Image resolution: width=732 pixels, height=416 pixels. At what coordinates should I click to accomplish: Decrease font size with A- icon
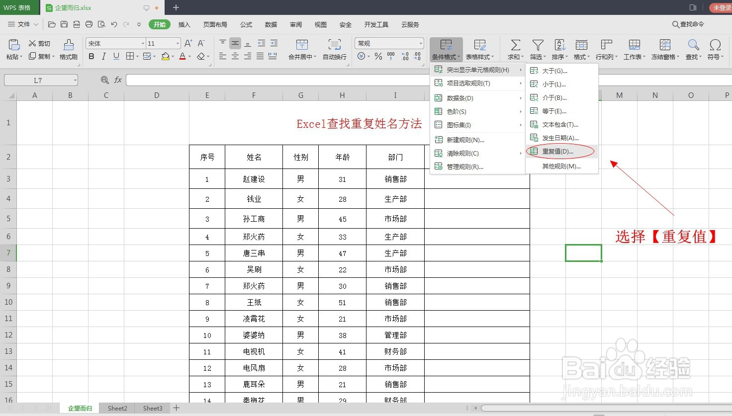click(x=201, y=44)
